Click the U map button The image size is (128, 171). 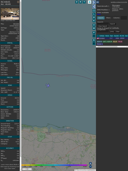[x=77, y=2]
